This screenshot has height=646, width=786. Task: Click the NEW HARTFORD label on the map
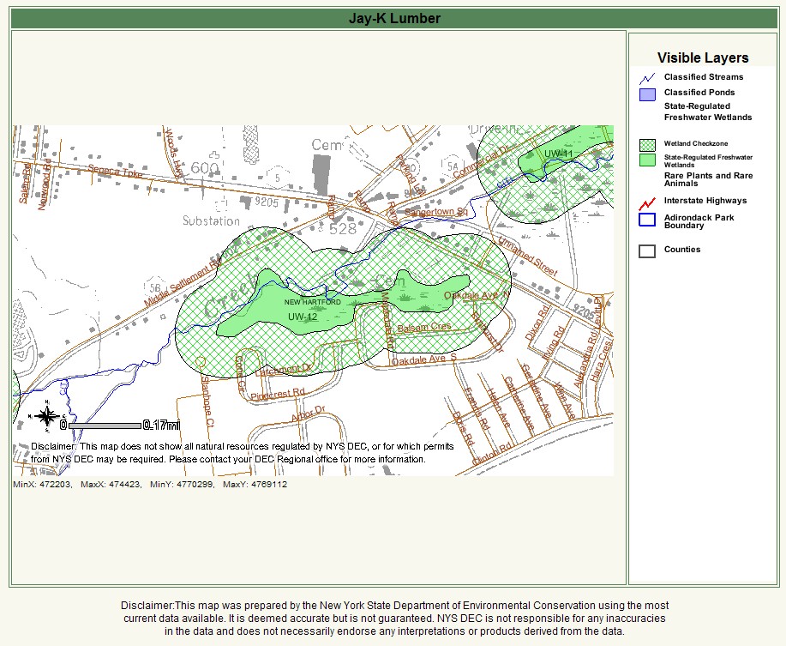pyautogui.click(x=312, y=302)
